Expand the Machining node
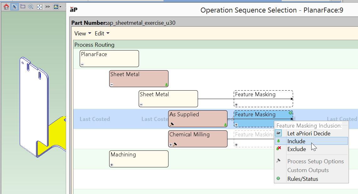The width and height of the screenshot is (358, 194). pyautogui.click(x=112, y=165)
